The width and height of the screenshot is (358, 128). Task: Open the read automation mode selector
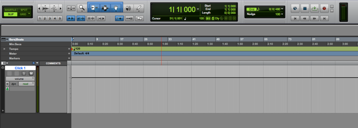pyautogui.click(x=27, y=84)
